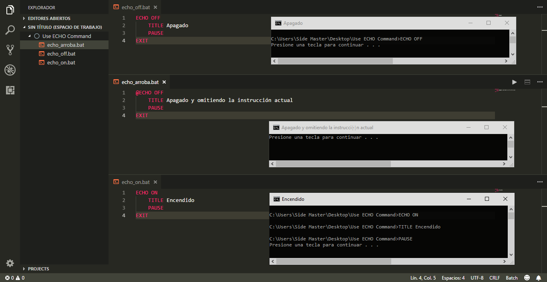
Task: Change the Batch language mode
Action: 512,278
